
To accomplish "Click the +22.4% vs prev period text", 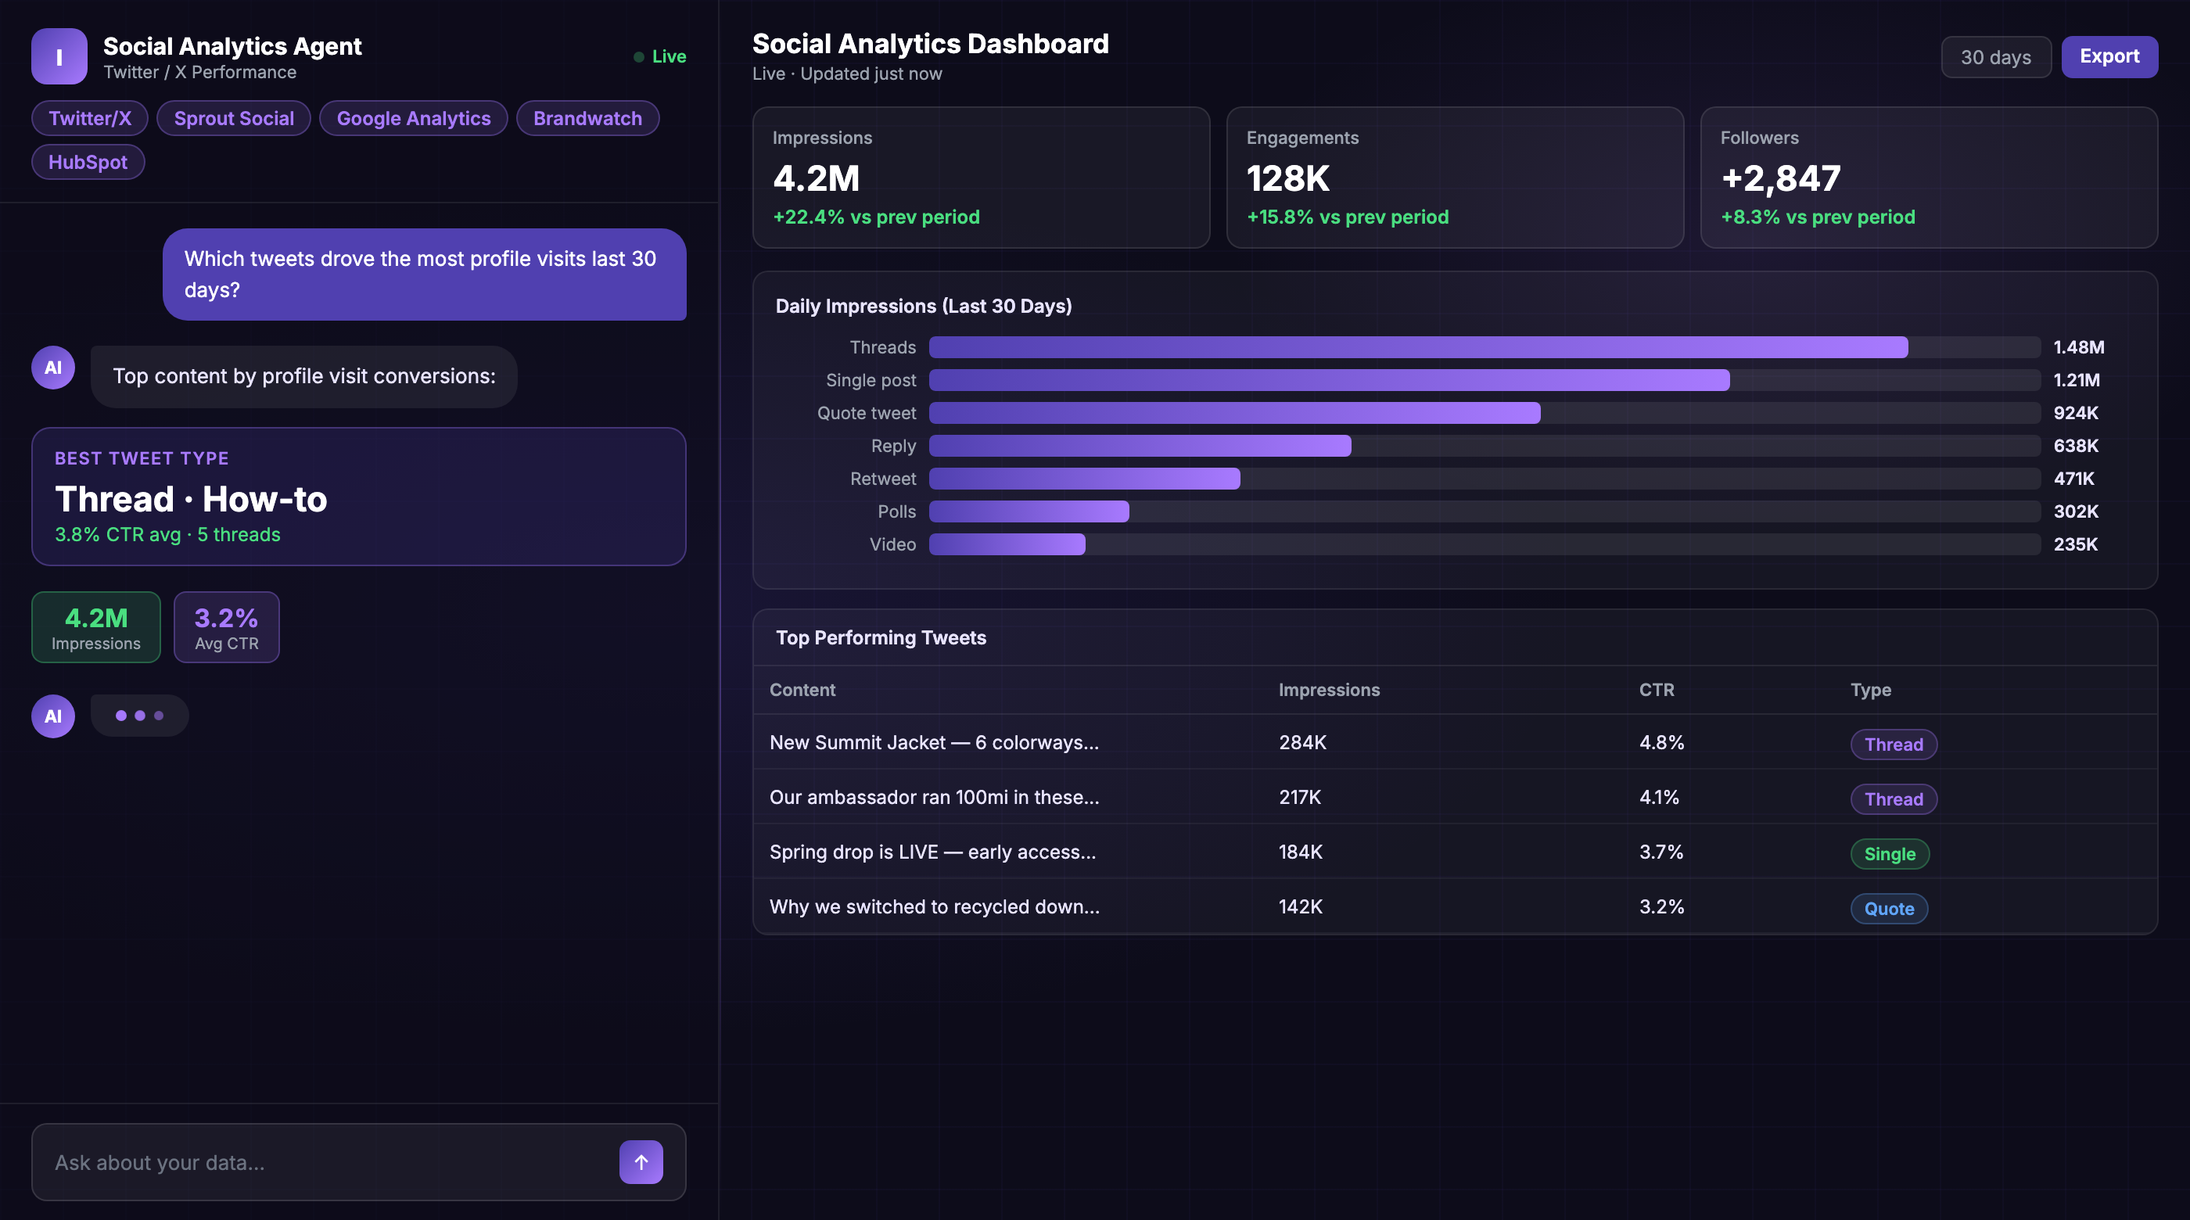I will pyautogui.click(x=876, y=217).
